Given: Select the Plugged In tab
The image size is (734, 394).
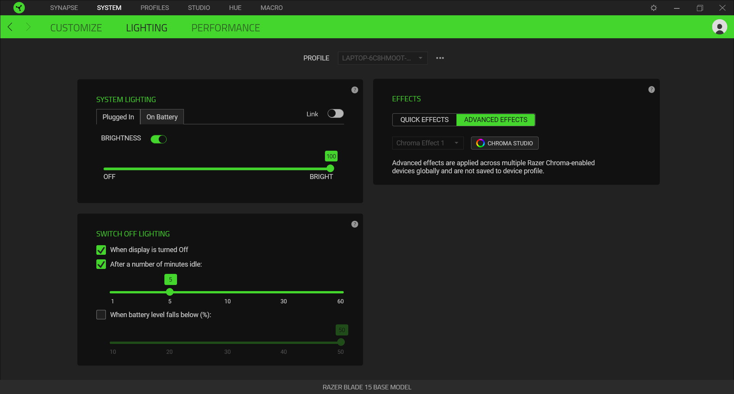Looking at the screenshot, I should 118,117.
